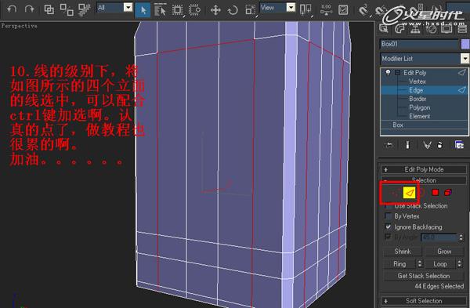This screenshot has width=470, height=308.
Task: Click the Configure Modifier Sets icon
Action: (x=459, y=145)
